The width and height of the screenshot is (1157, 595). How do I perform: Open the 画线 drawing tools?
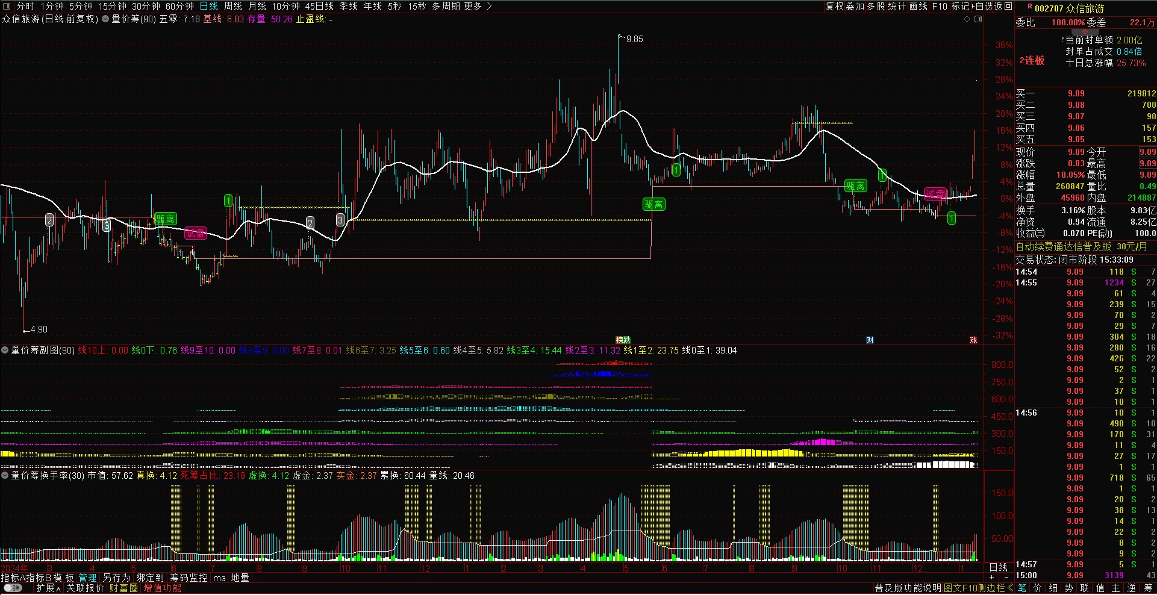[918, 6]
